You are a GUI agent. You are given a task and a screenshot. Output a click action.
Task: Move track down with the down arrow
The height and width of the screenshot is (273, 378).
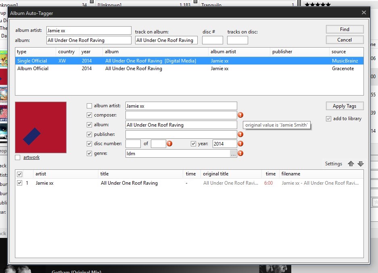(361, 164)
